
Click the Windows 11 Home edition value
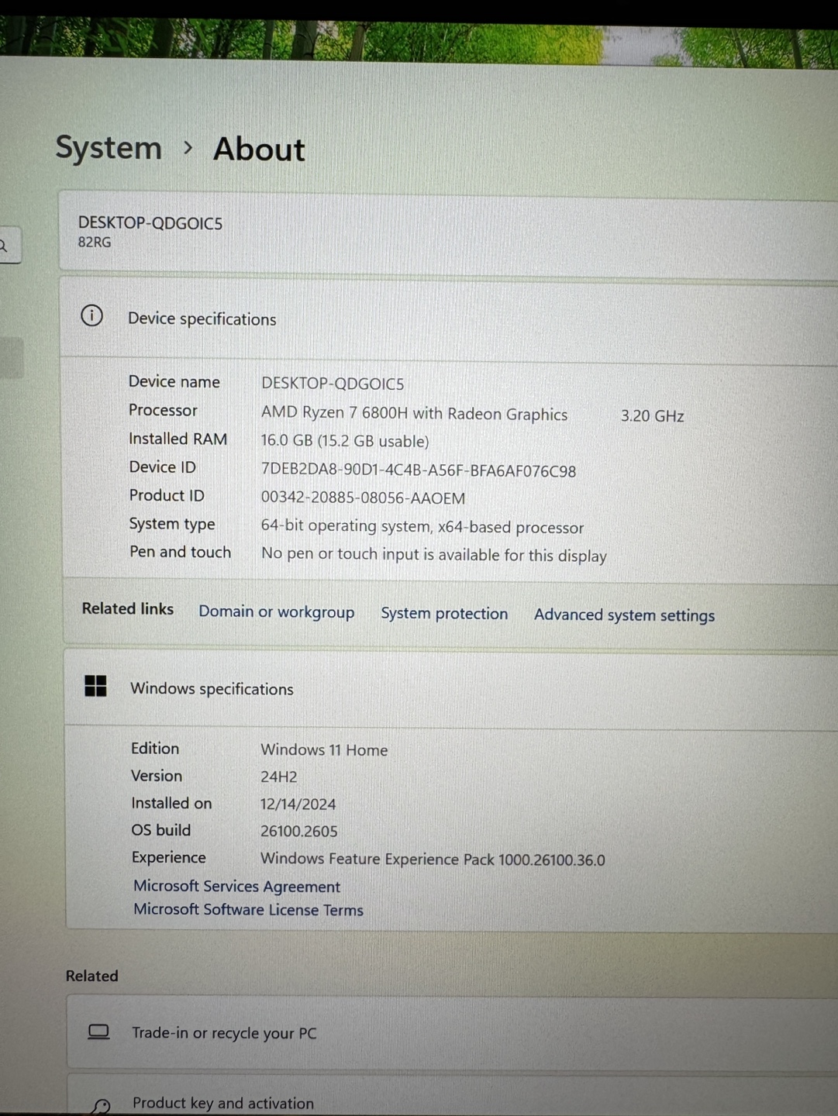point(324,749)
